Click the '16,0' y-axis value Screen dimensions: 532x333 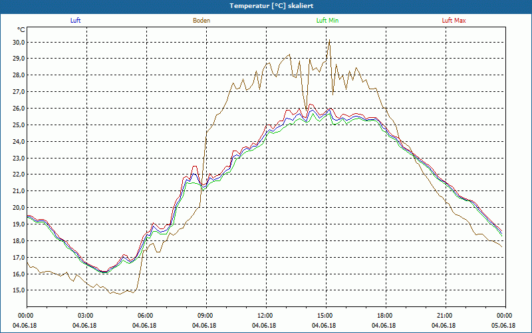[19, 274]
